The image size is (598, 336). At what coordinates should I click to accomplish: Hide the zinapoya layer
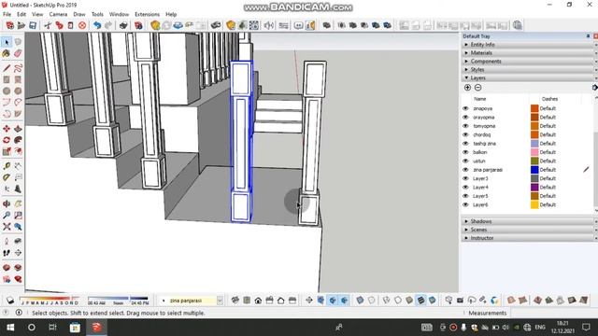(x=465, y=108)
